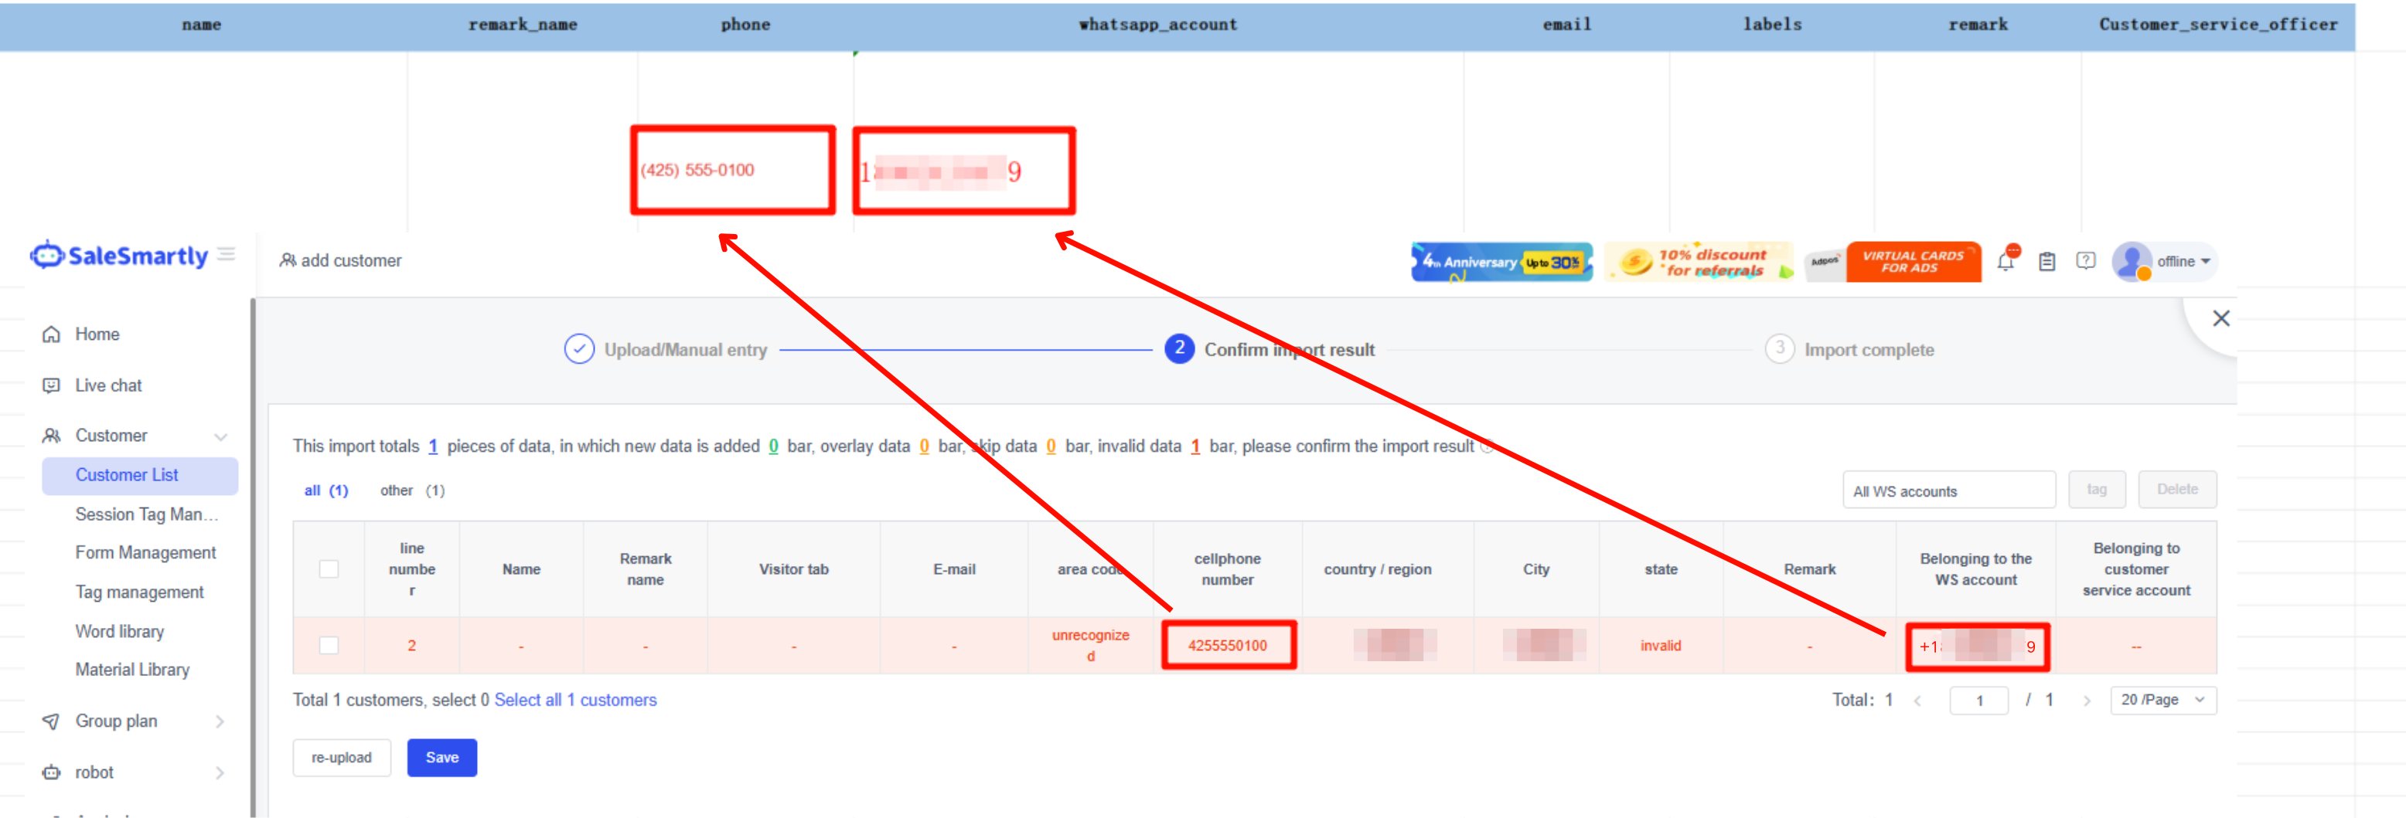Check the checkbox for line number 2

click(x=329, y=646)
